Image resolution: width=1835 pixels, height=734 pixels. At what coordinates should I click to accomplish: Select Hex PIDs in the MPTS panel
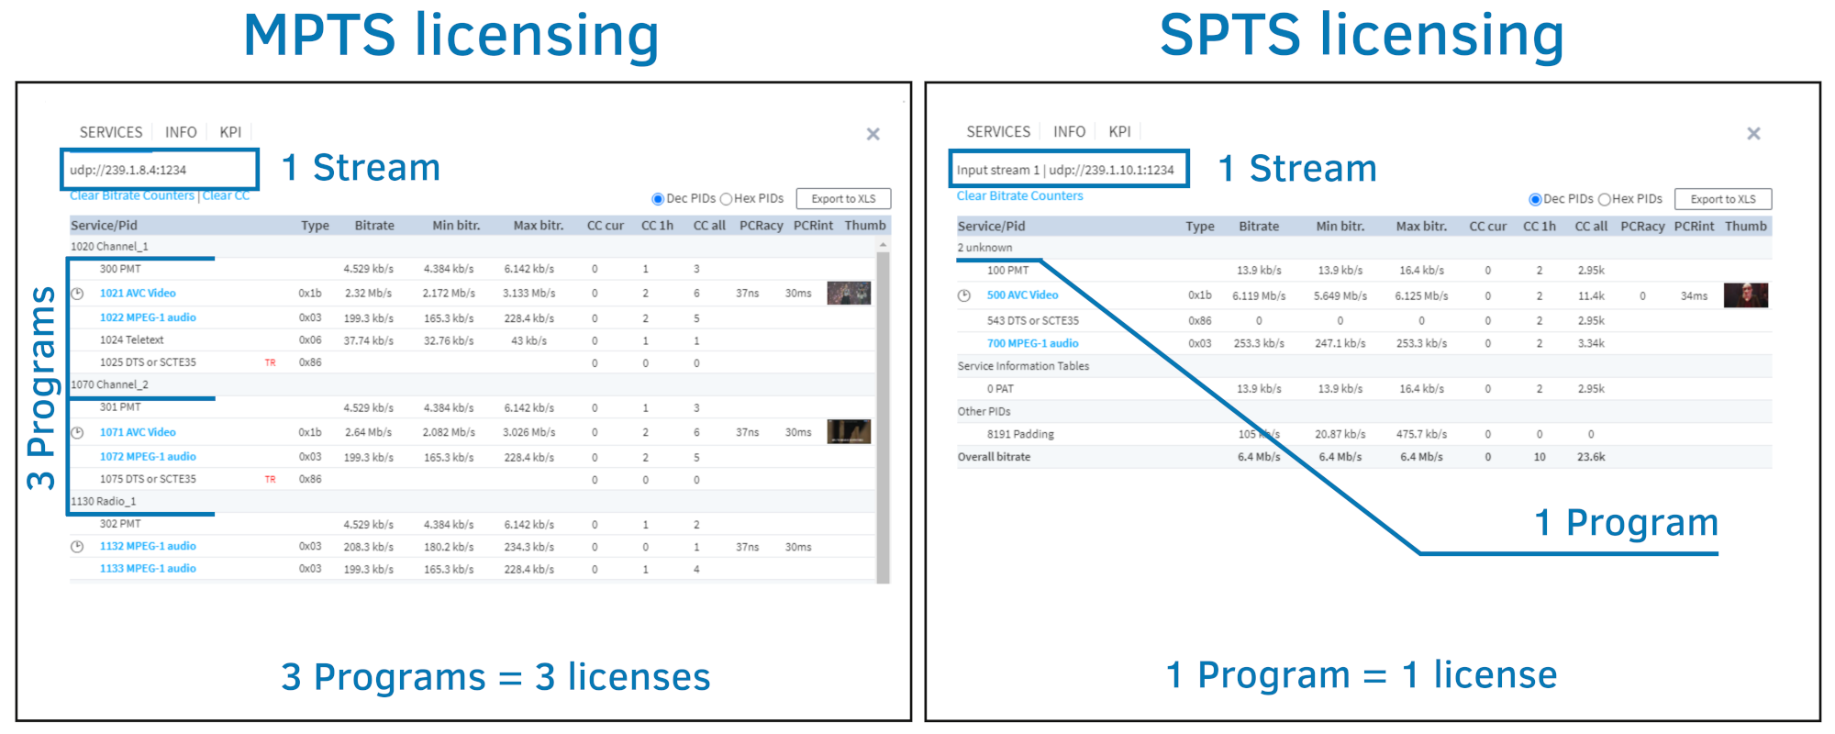pos(726,199)
